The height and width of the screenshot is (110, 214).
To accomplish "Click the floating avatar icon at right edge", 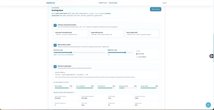I will click(x=211, y=56).
